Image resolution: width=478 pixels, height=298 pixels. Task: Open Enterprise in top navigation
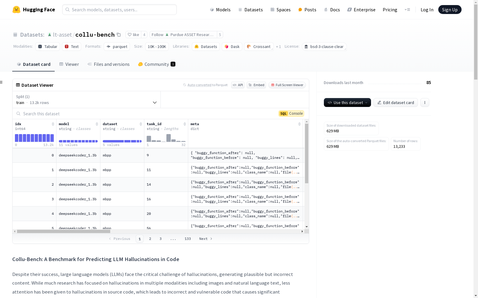tap(361, 10)
